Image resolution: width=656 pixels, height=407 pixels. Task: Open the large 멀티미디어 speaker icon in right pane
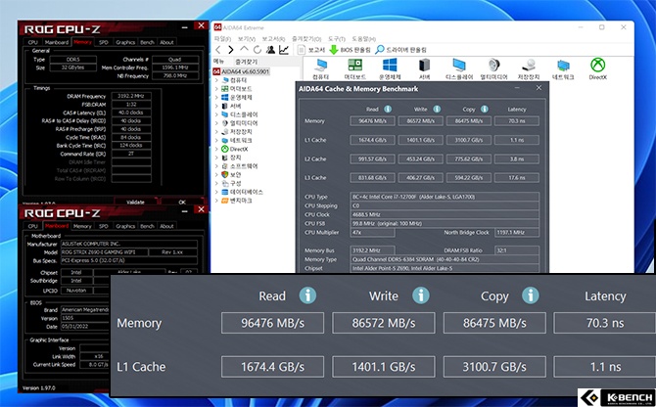pos(494,69)
